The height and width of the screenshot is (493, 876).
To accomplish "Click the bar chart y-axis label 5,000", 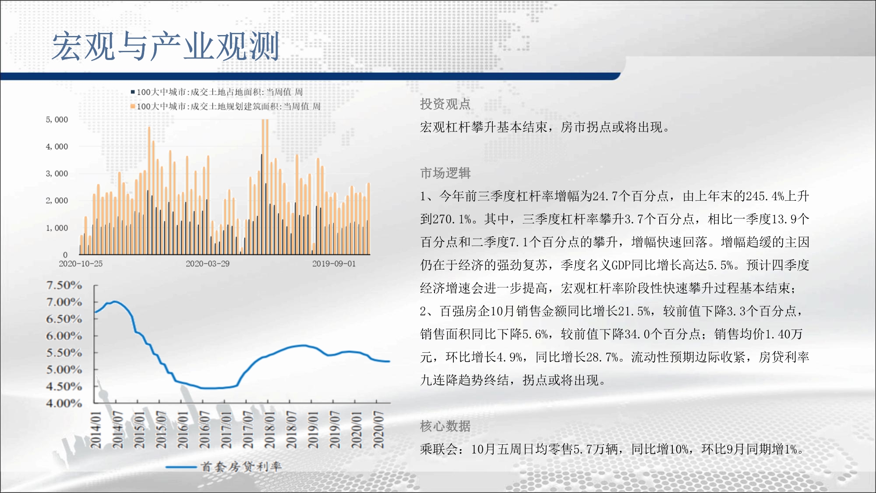I will (x=57, y=120).
